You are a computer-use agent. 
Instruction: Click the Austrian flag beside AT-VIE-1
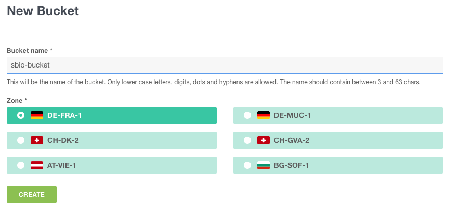coord(37,165)
